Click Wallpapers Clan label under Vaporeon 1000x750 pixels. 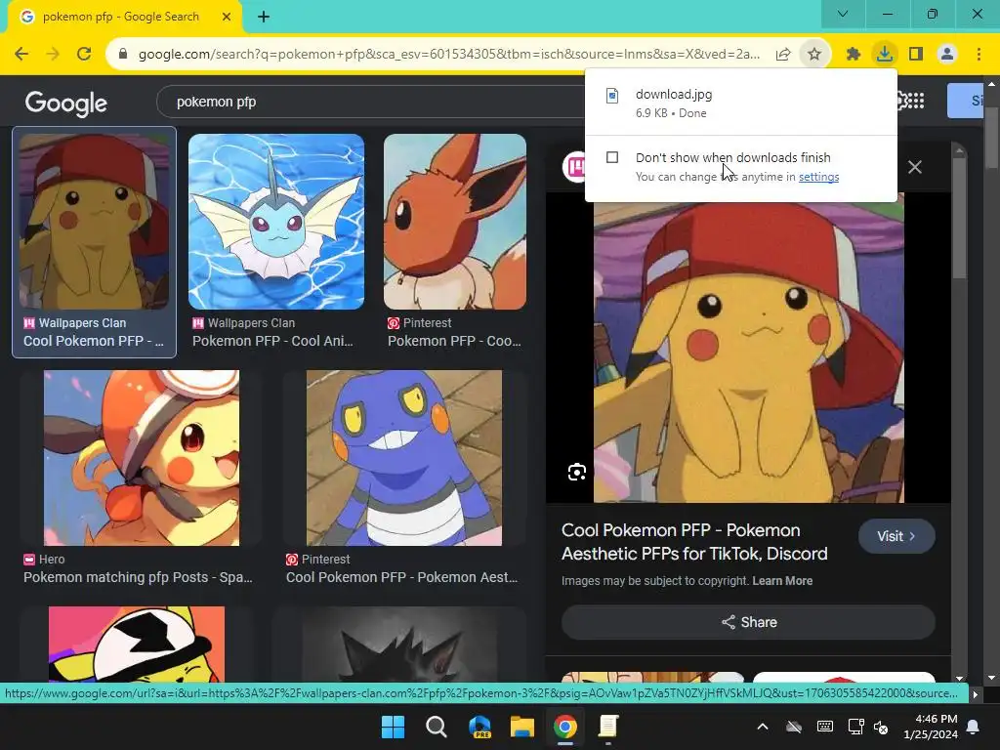pos(251,323)
